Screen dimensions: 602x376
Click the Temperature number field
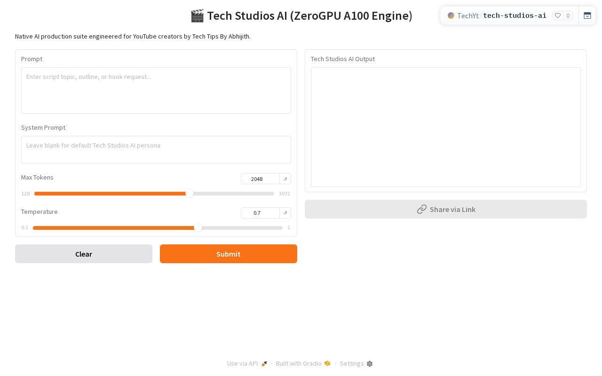tap(260, 213)
